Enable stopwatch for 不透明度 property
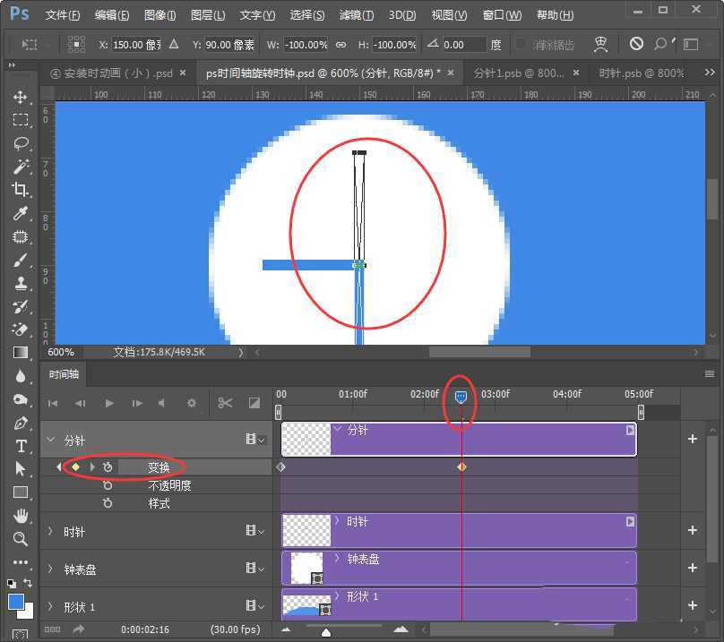 pyautogui.click(x=108, y=485)
